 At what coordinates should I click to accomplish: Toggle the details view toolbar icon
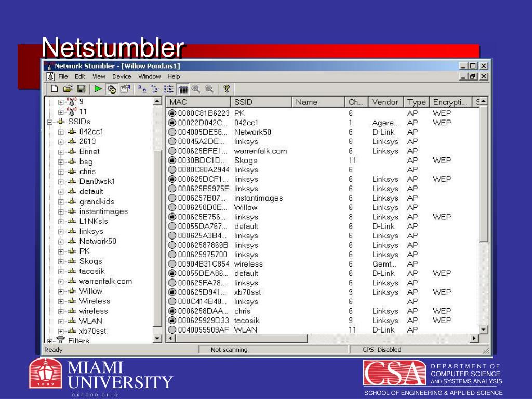(x=183, y=89)
